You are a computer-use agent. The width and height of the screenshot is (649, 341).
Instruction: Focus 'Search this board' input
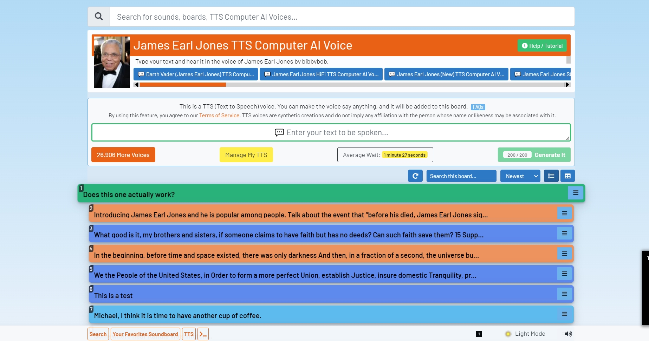pos(461,176)
